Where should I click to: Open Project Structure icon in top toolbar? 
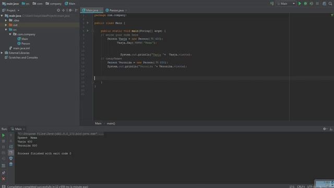pyautogui.click(x=324, y=4)
